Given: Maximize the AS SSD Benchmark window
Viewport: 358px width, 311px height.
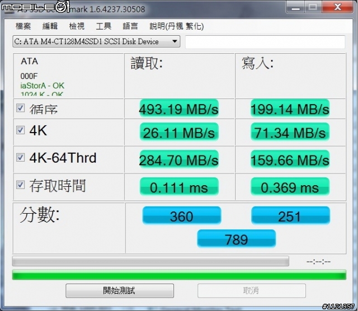Looking at the screenshot, I should tap(313, 7).
